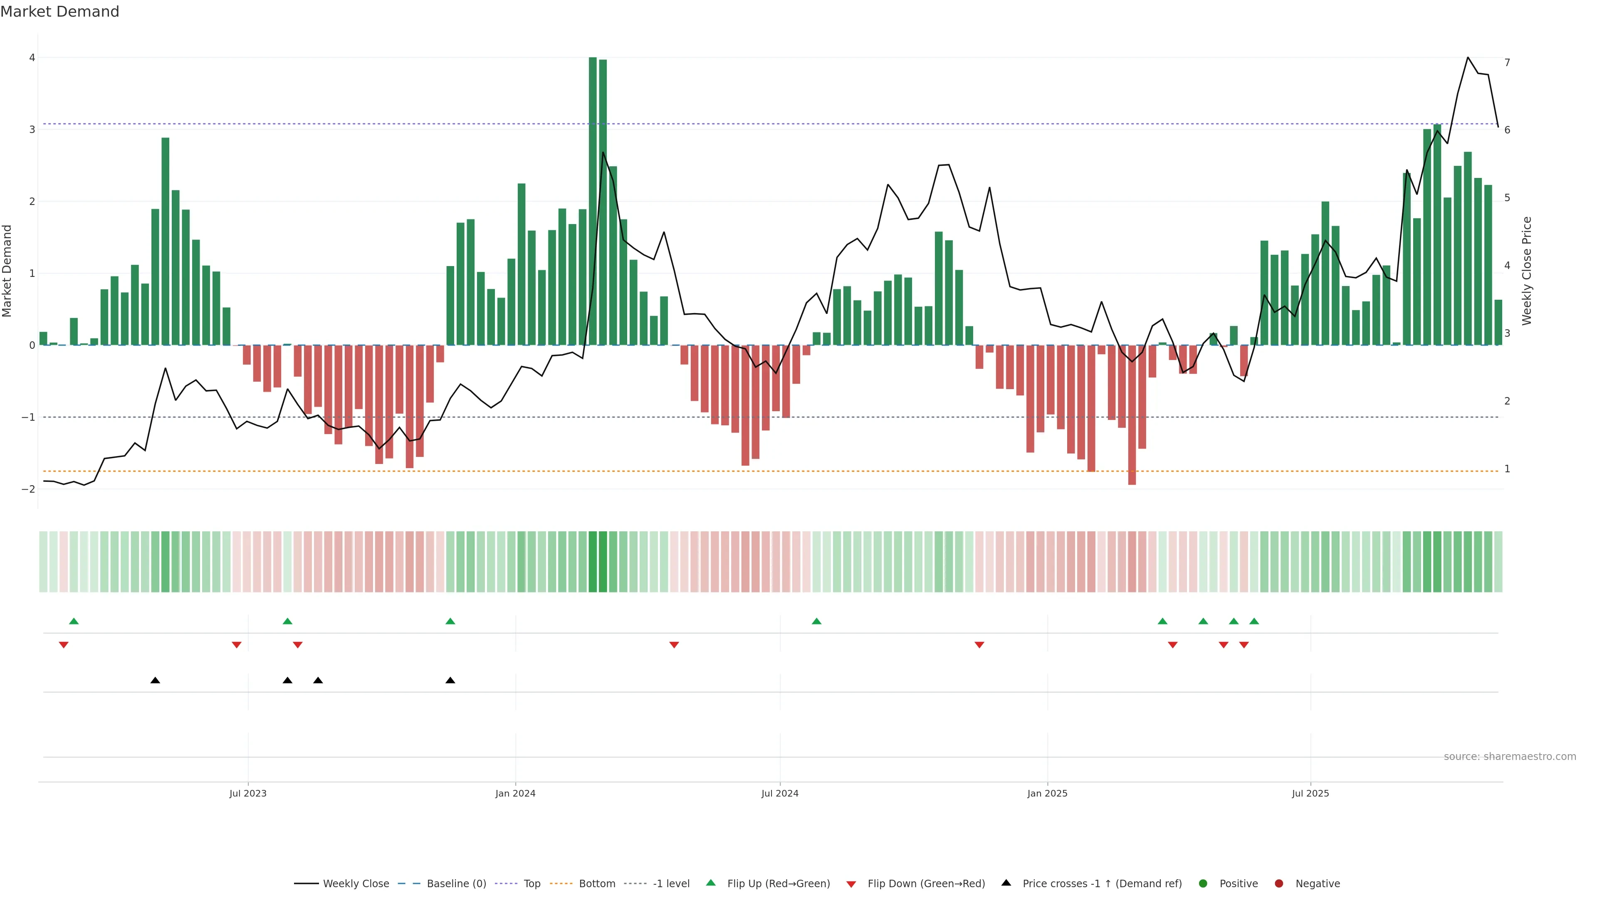Click the Flip Up green triangle legend icon
The image size is (1597, 898).
[710, 883]
